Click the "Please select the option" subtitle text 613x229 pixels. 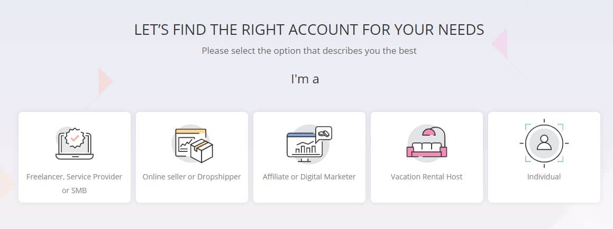point(309,51)
